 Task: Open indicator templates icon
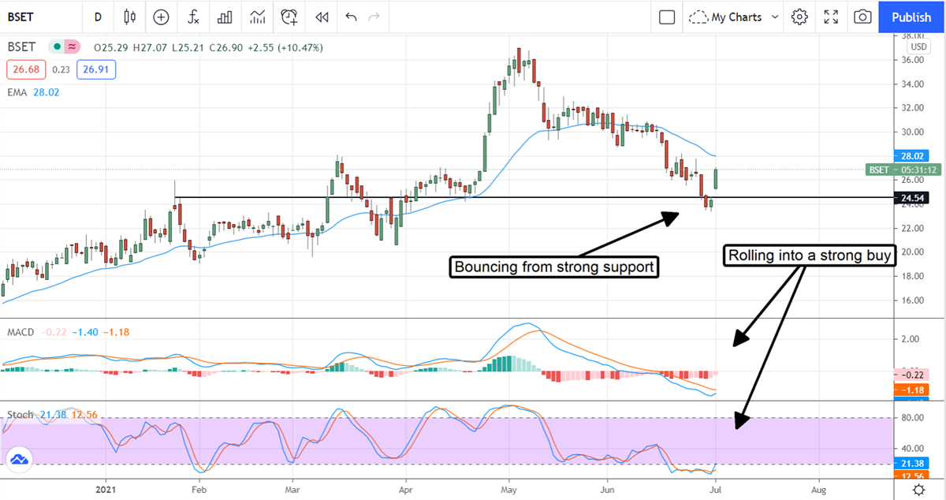257,17
